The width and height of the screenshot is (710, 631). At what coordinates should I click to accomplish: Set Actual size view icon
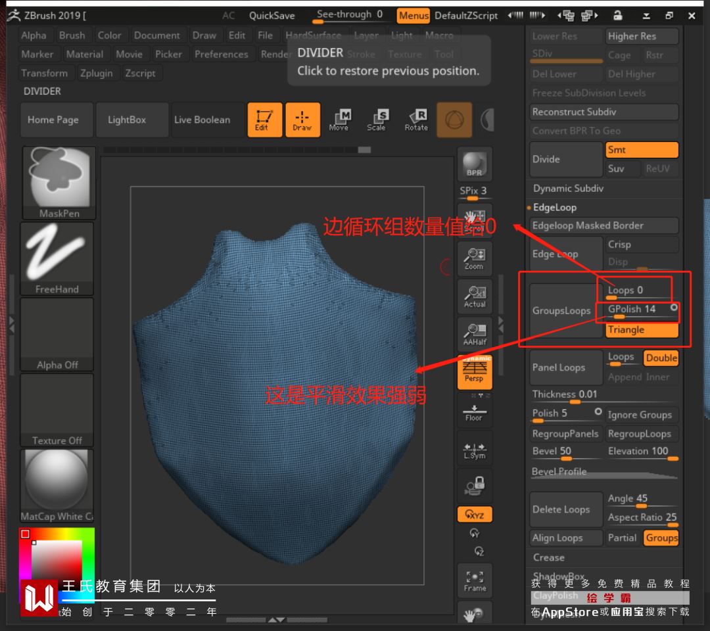click(x=474, y=297)
